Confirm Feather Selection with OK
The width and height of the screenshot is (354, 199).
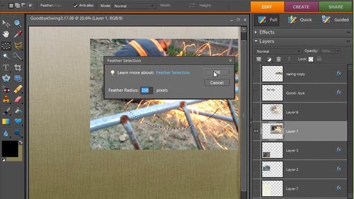click(217, 72)
